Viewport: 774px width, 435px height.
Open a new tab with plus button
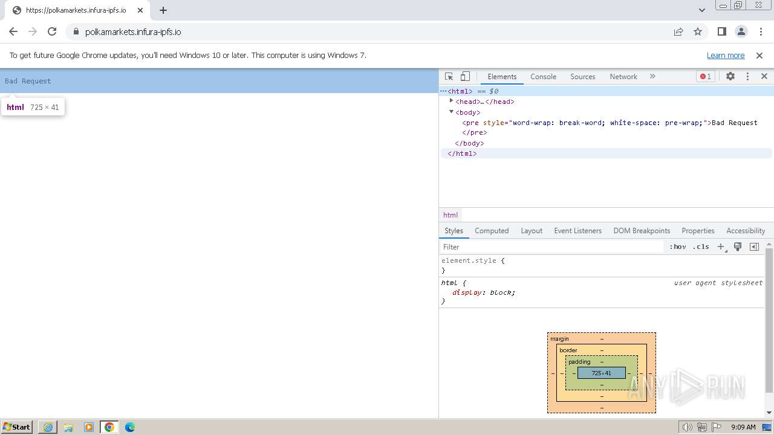[x=163, y=10]
